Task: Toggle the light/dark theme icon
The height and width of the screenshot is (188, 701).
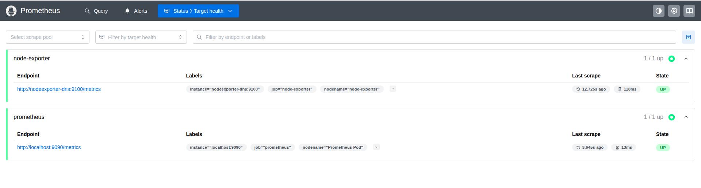Action: (x=658, y=11)
